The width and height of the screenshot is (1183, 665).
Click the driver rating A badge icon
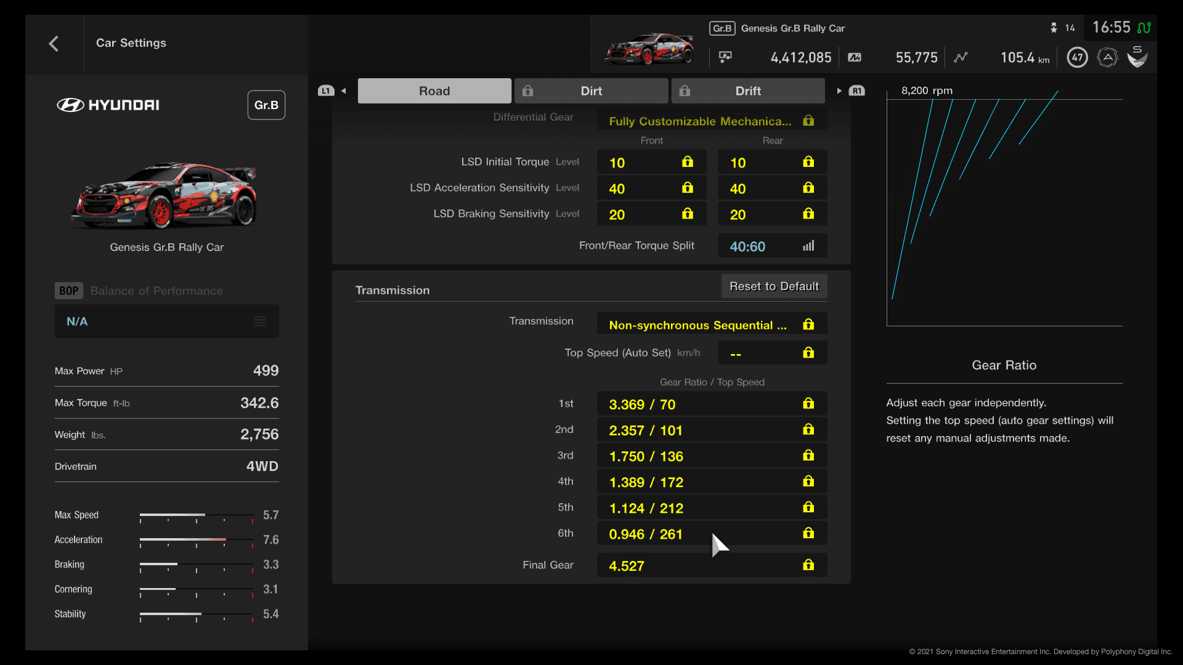point(1107,57)
